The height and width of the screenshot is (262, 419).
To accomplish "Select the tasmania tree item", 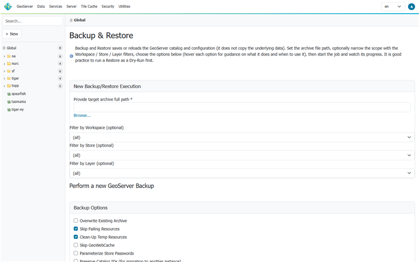I will pos(19,102).
